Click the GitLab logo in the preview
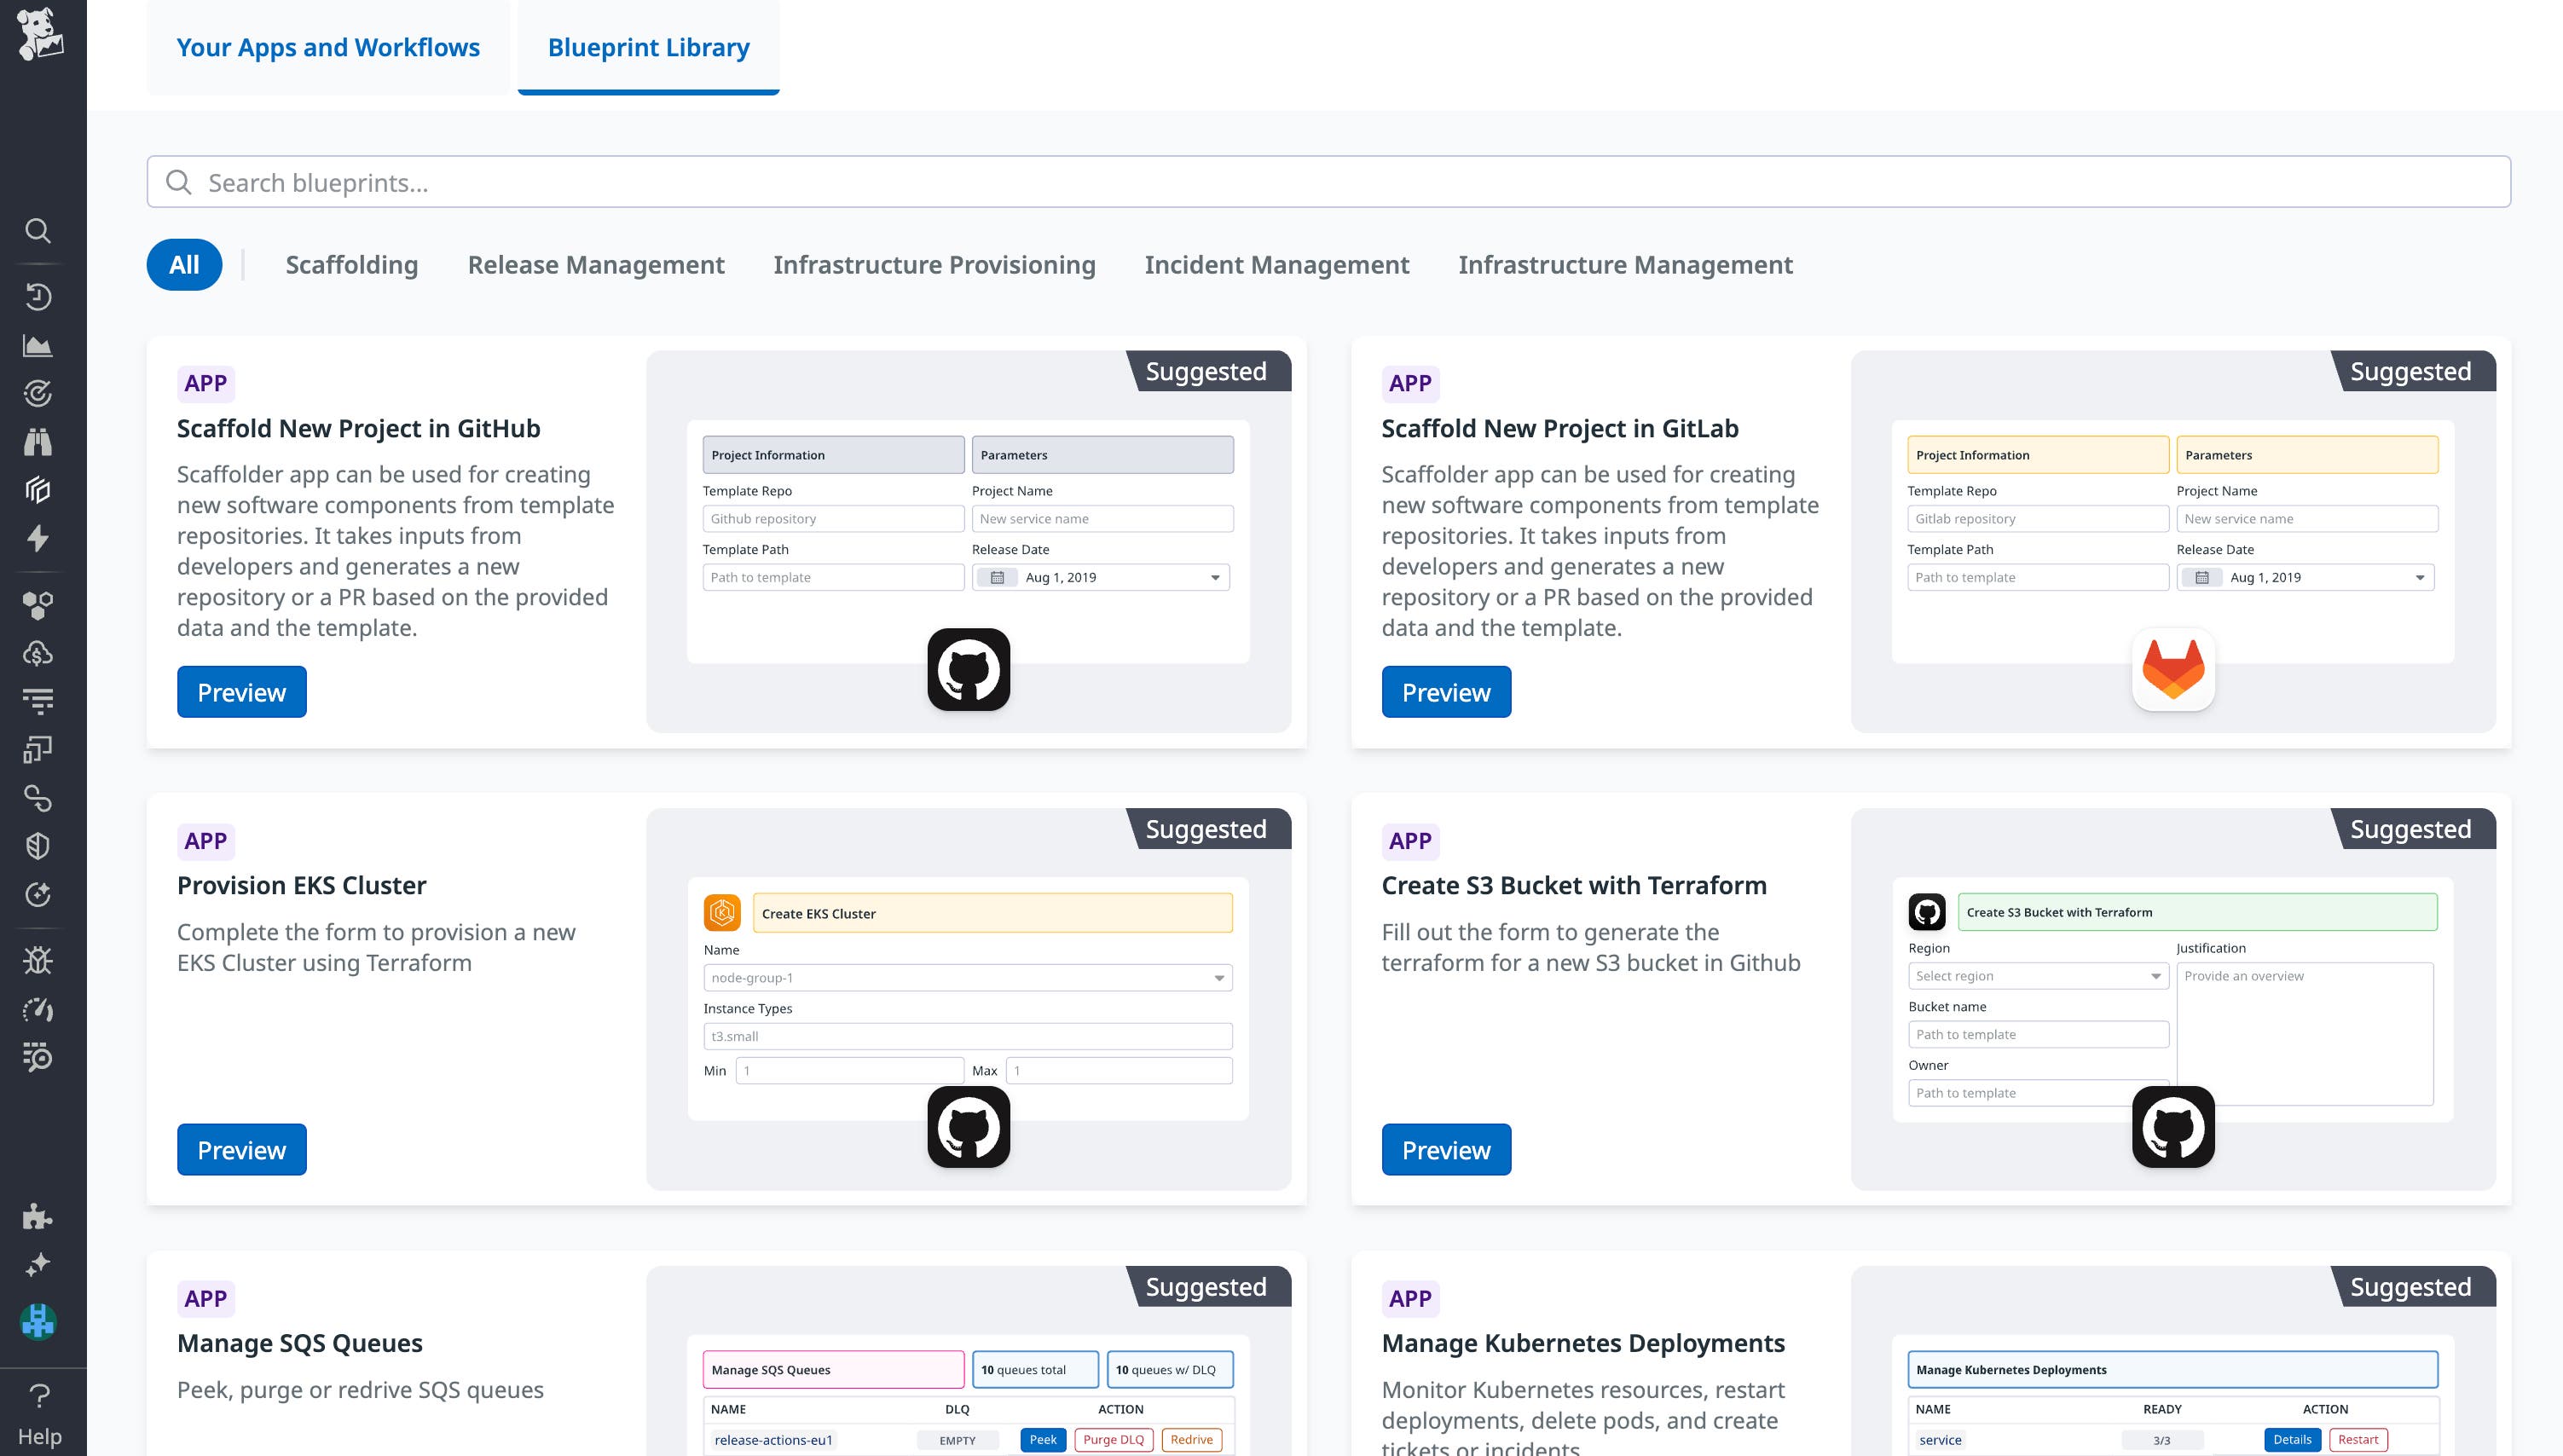Image resolution: width=2563 pixels, height=1456 pixels. click(x=2172, y=669)
